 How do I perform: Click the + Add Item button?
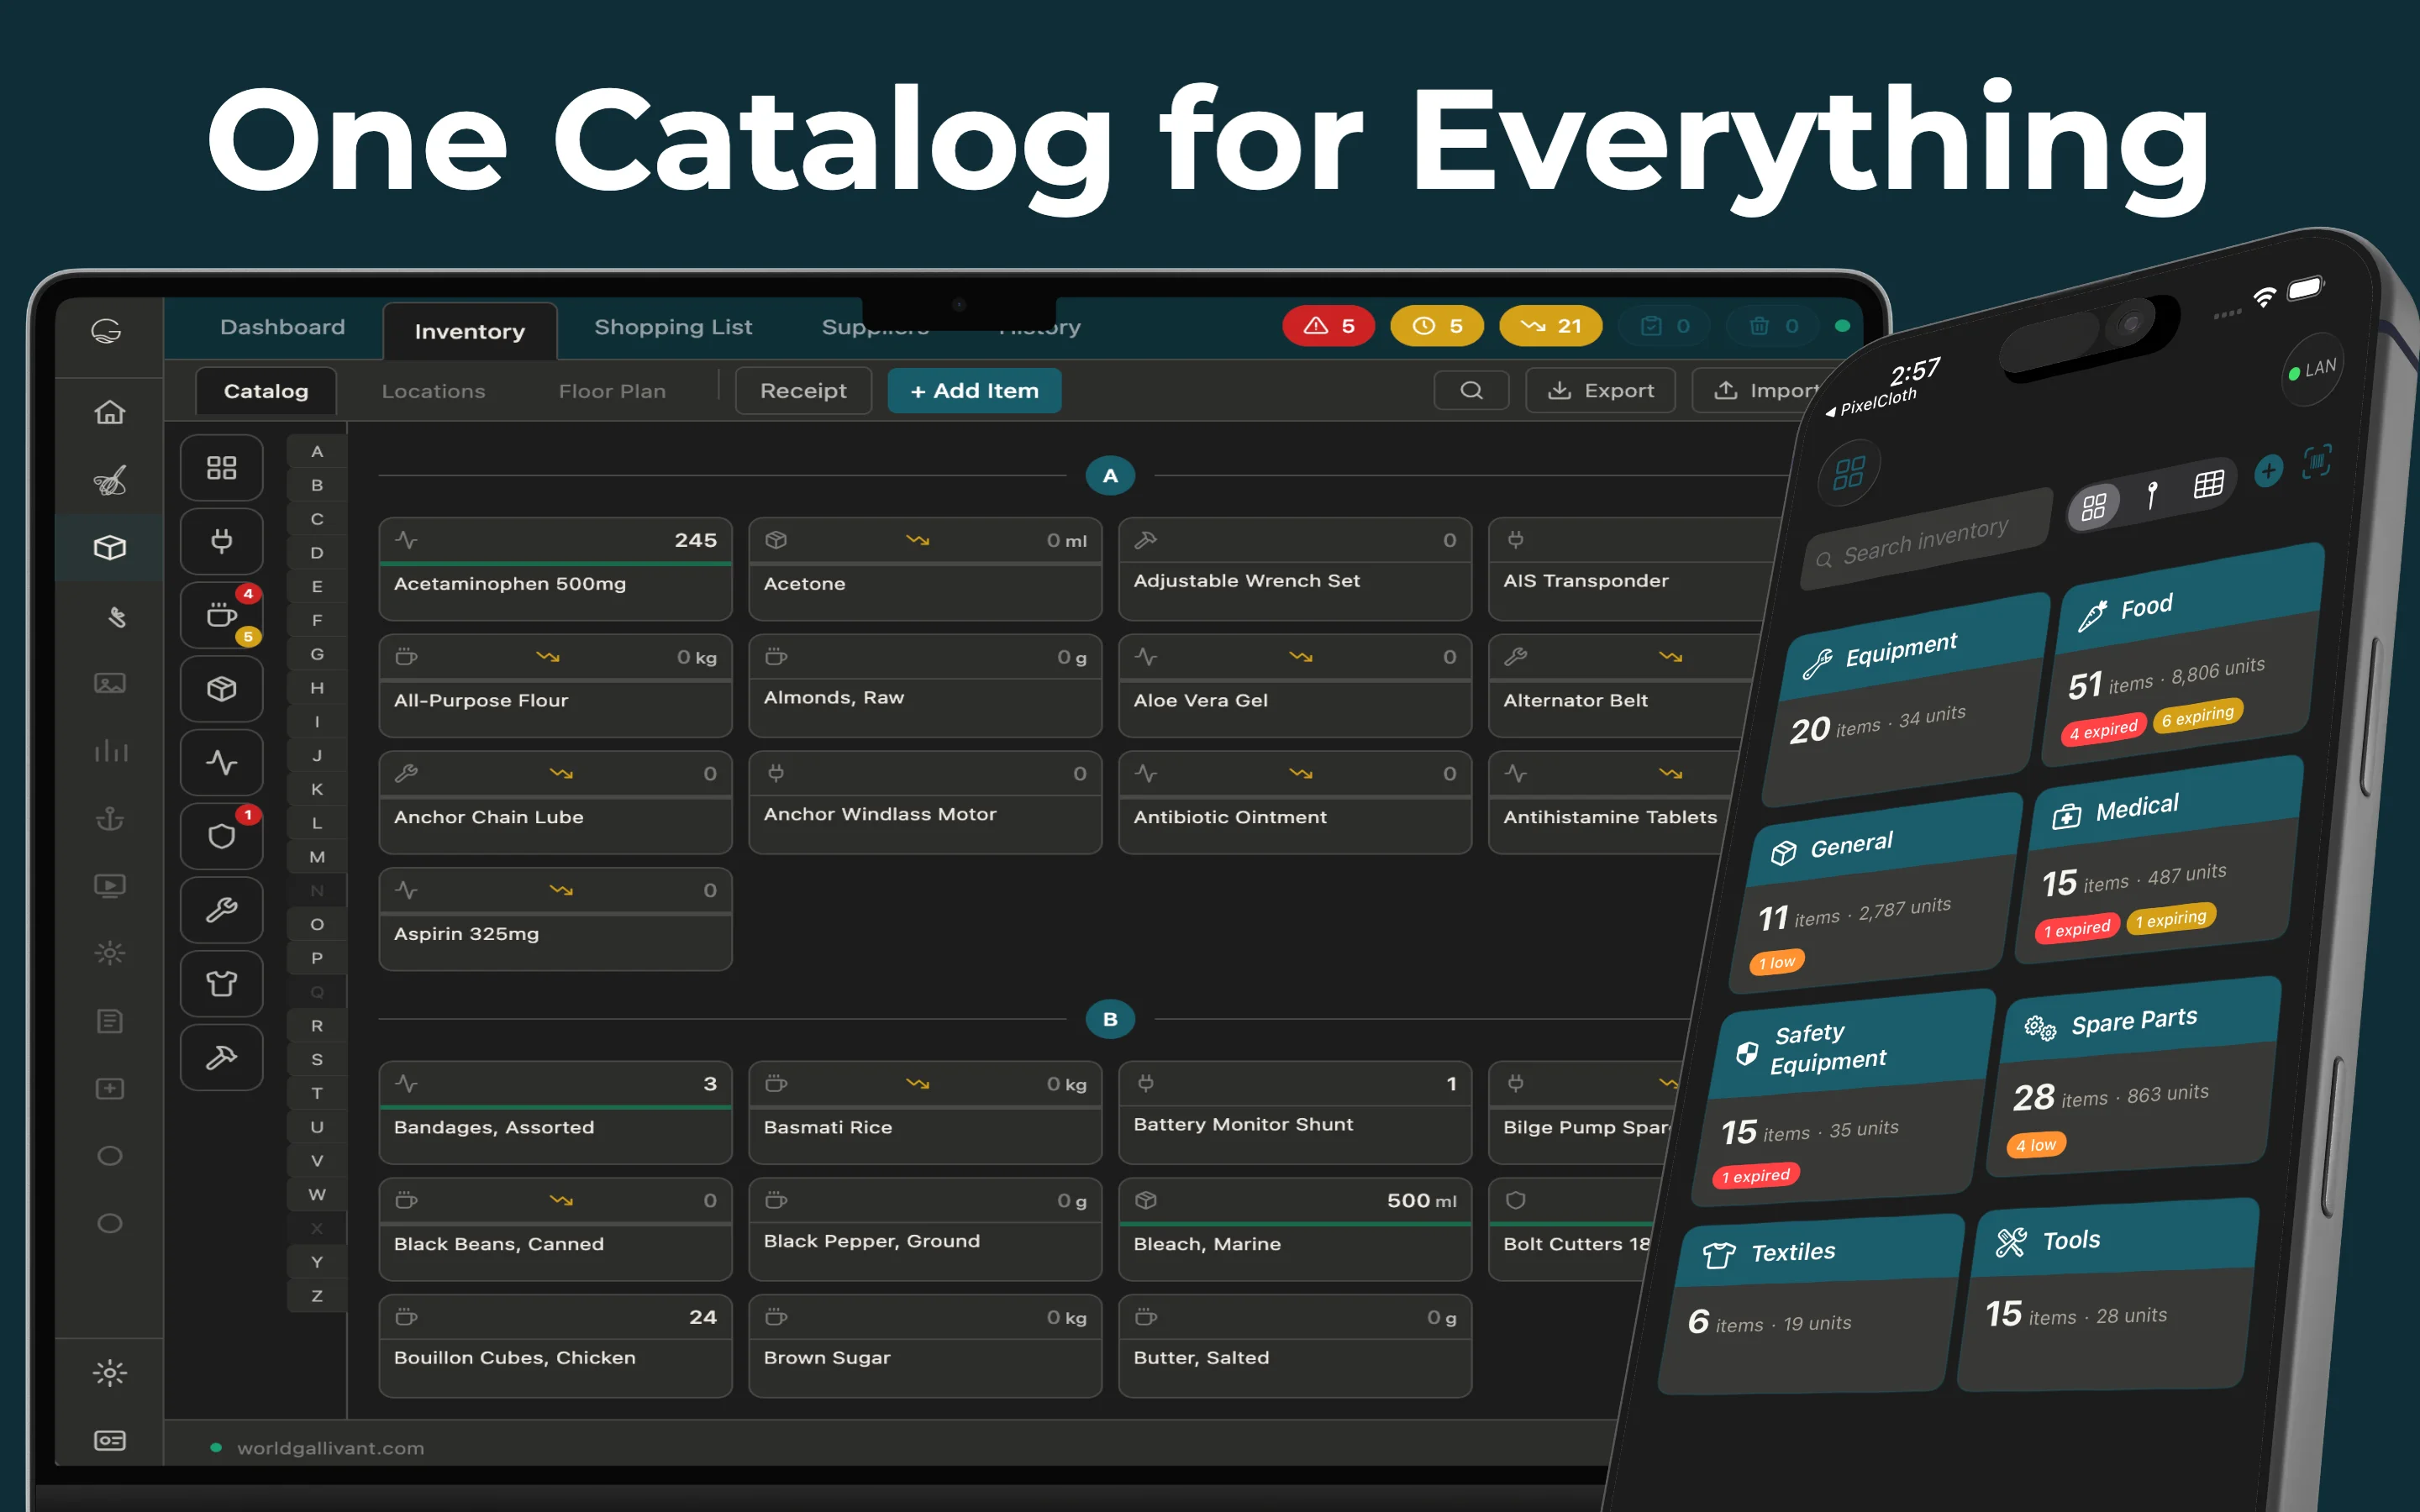(x=975, y=391)
